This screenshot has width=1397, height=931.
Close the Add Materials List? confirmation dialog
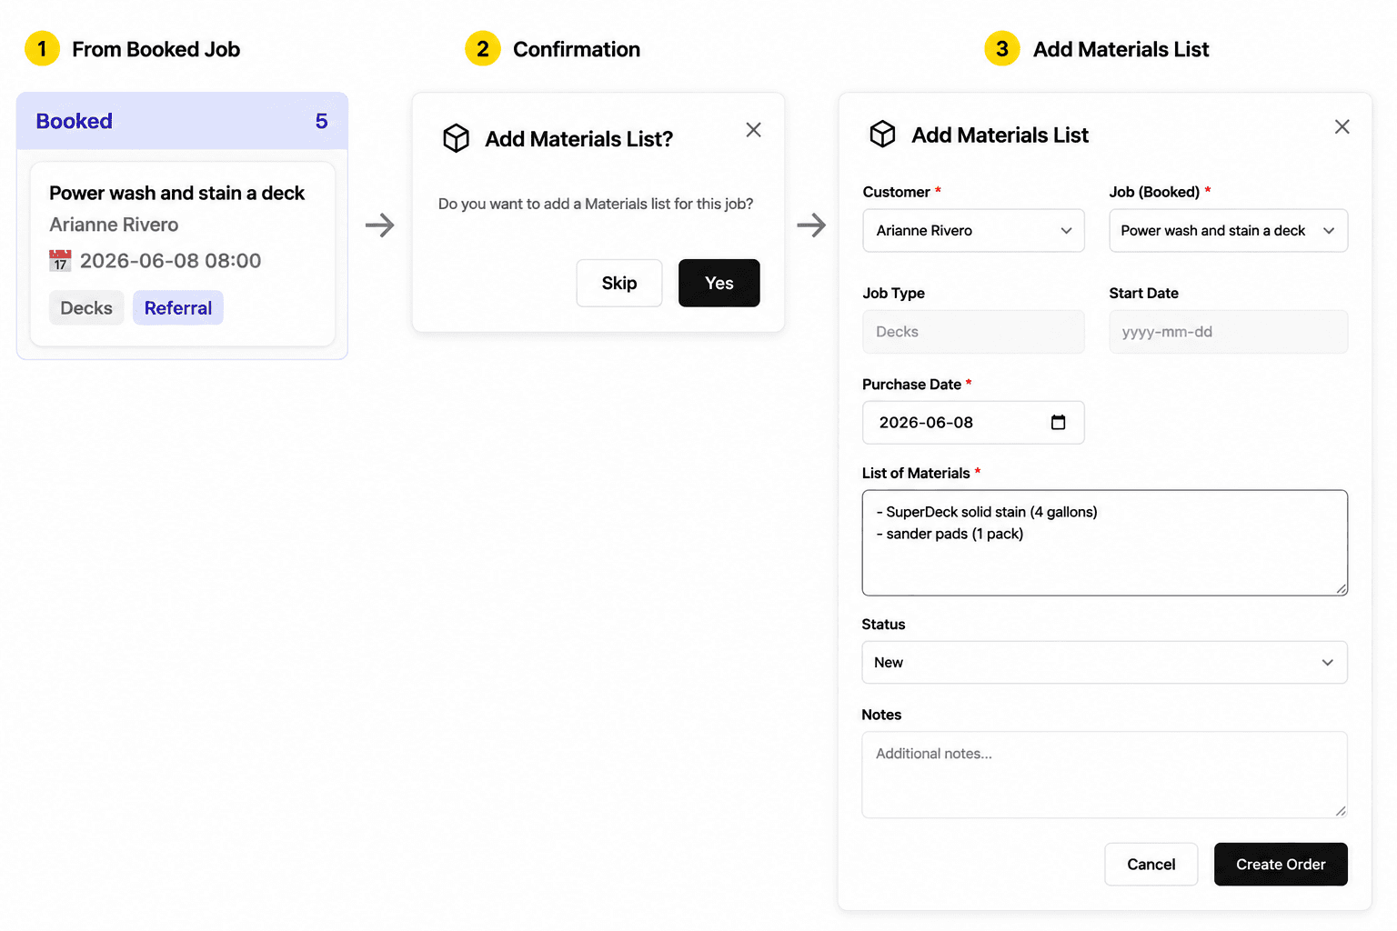[753, 130]
